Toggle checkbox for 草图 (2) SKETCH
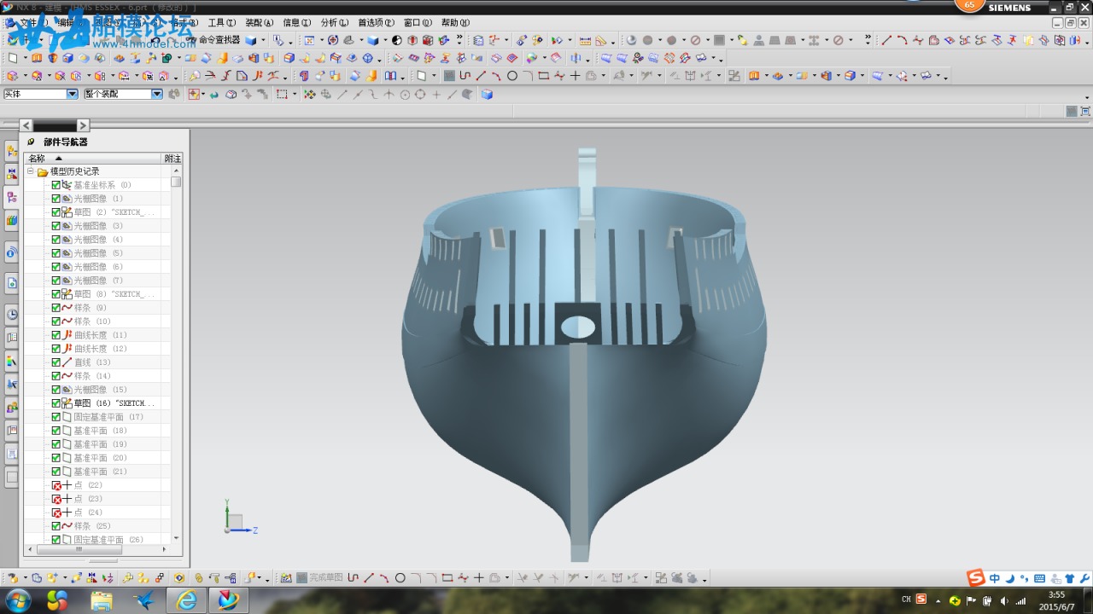The width and height of the screenshot is (1093, 614). [x=56, y=212]
